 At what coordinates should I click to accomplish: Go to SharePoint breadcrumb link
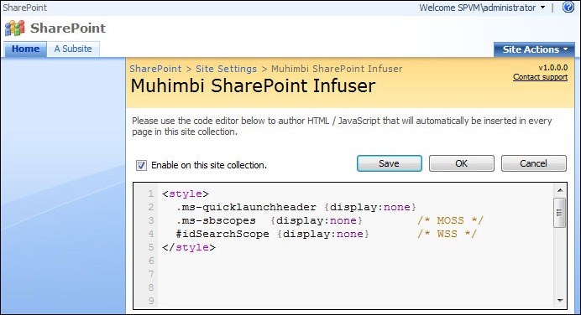pyautogui.click(x=155, y=69)
